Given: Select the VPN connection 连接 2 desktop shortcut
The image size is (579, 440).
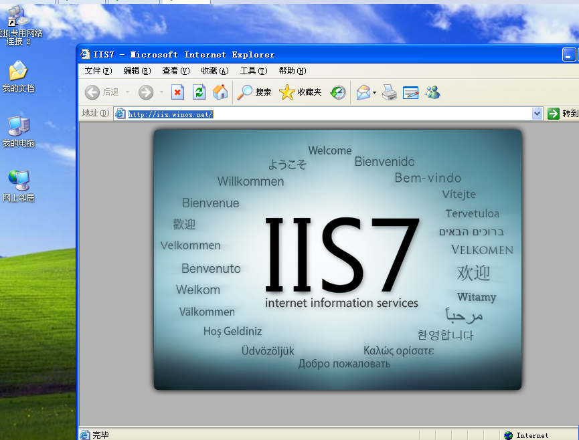Looking at the screenshot, I should (x=19, y=26).
